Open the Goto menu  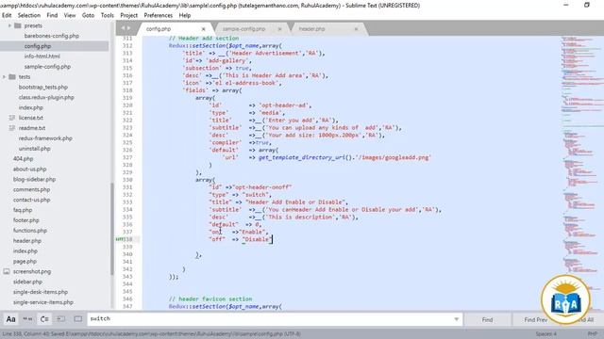(88, 15)
